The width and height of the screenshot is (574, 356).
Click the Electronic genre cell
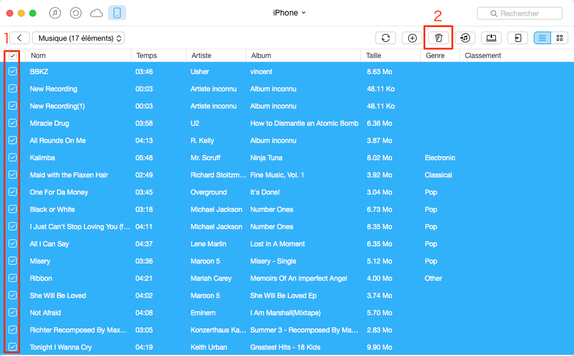(x=440, y=158)
